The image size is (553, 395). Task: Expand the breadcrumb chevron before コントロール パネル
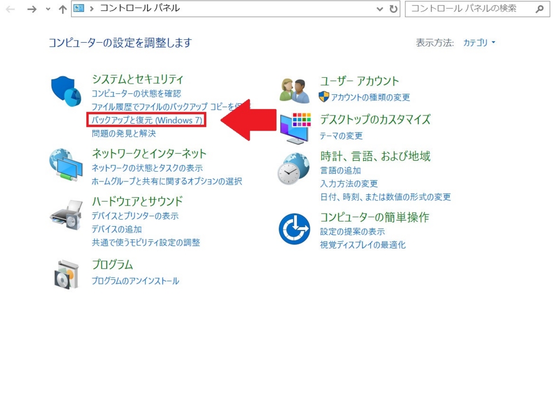pyautogui.click(x=92, y=9)
